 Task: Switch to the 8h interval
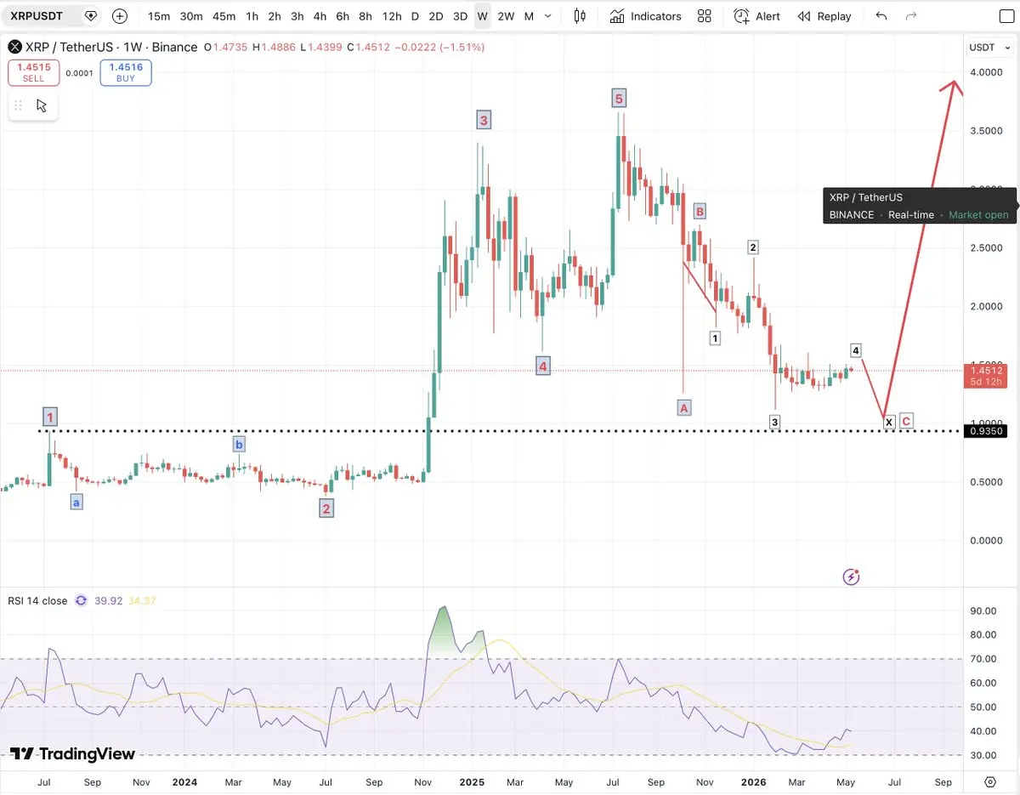pyautogui.click(x=365, y=16)
